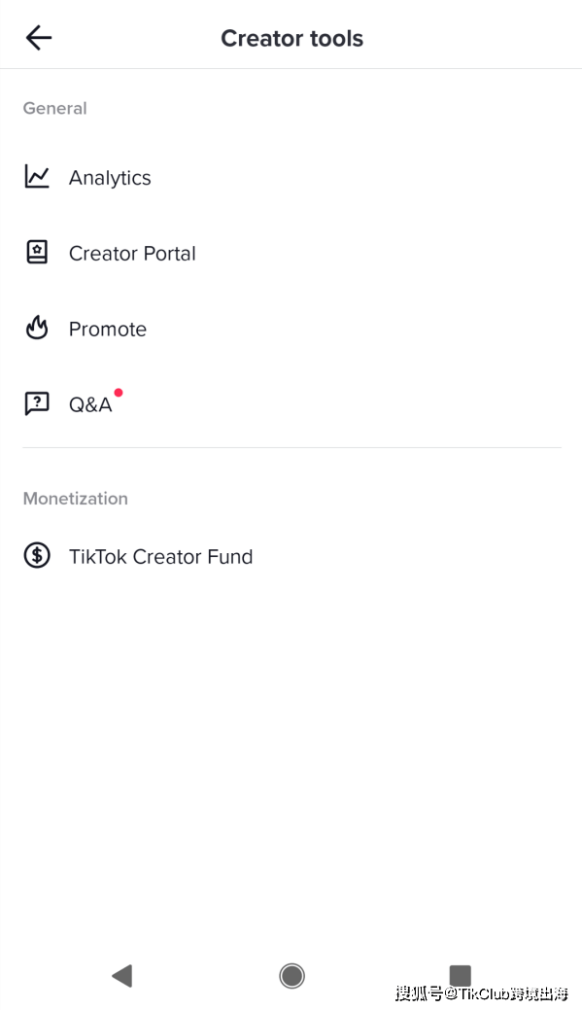Click the watermark text at bottom right
The height and width of the screenshot is (1010, 582).
pos(482,993)
